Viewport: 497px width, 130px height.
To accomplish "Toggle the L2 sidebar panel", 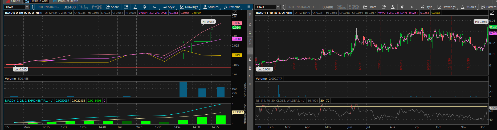I will [250, 77].
